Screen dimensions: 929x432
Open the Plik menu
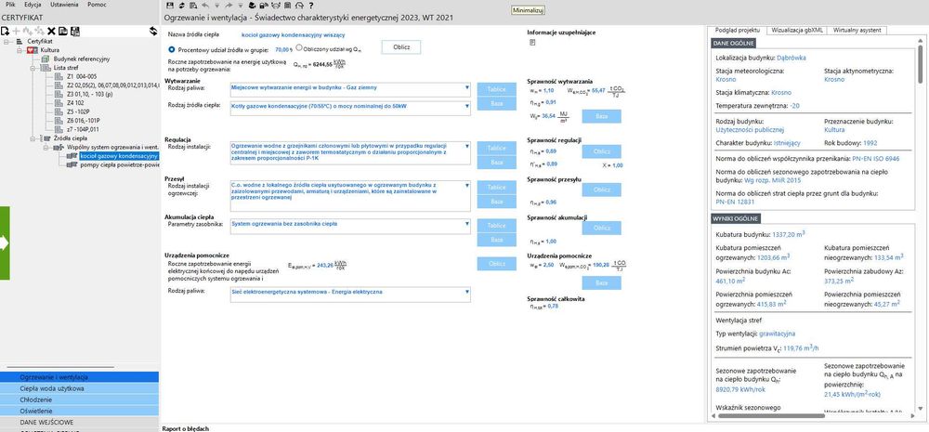pyautogui.click(x=10, y=4)
